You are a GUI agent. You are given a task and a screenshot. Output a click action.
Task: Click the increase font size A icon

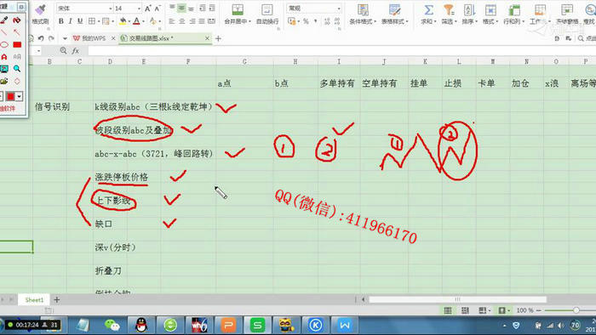[x=147, y=9]
